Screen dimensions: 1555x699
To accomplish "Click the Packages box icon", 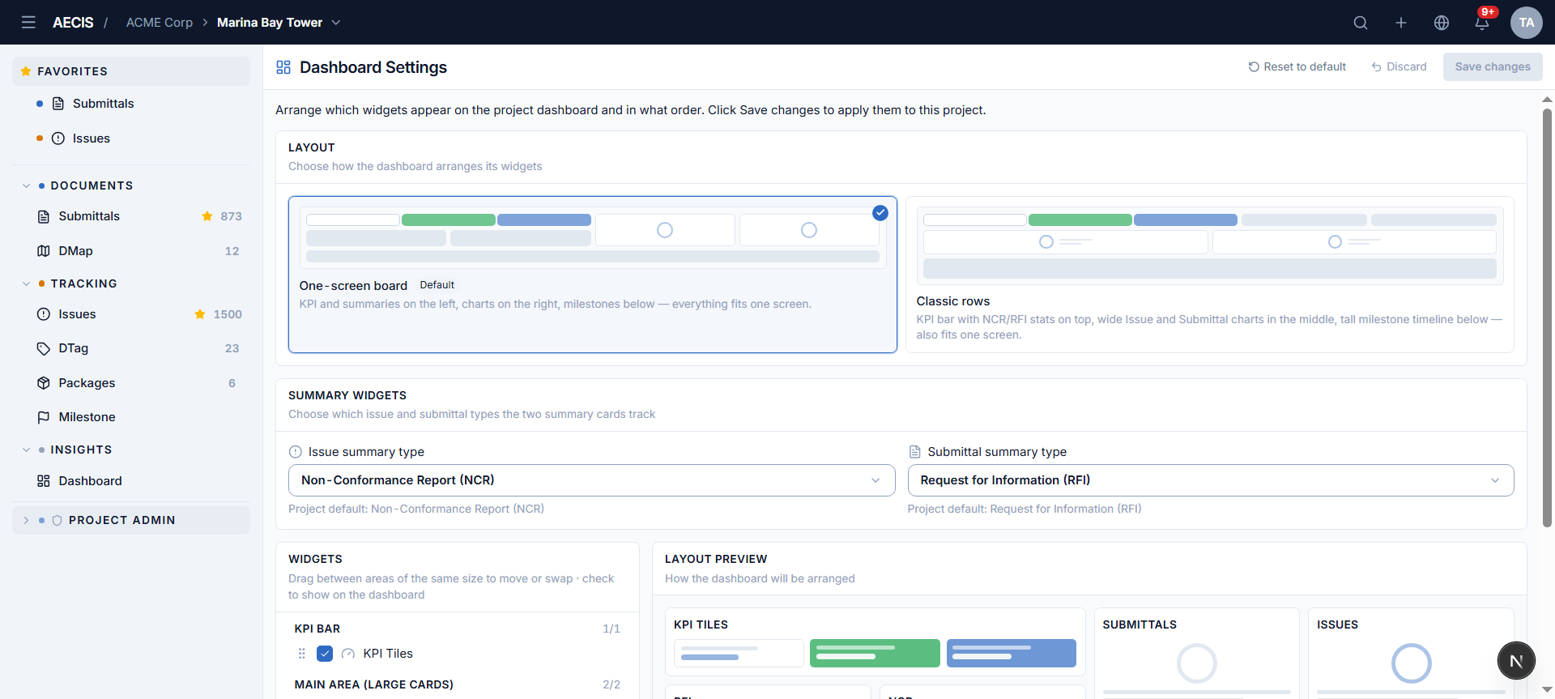I will pyautogui.click(x=44, y=383).
